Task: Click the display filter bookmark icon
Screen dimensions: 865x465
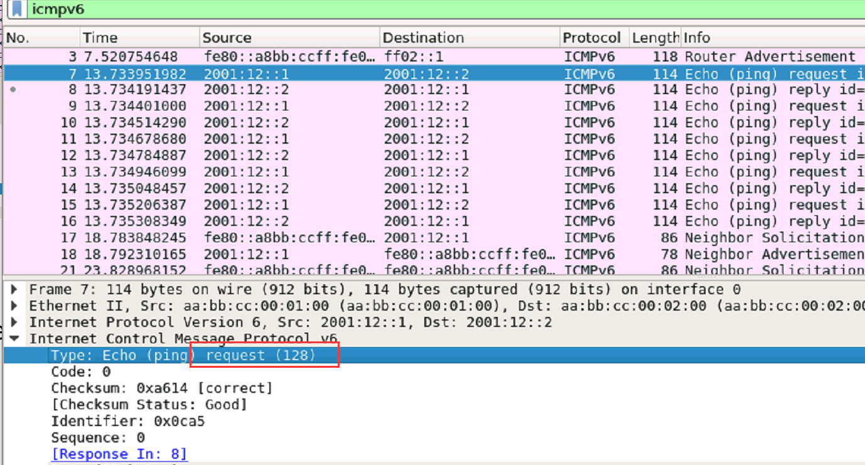Action: coord(18,9)
